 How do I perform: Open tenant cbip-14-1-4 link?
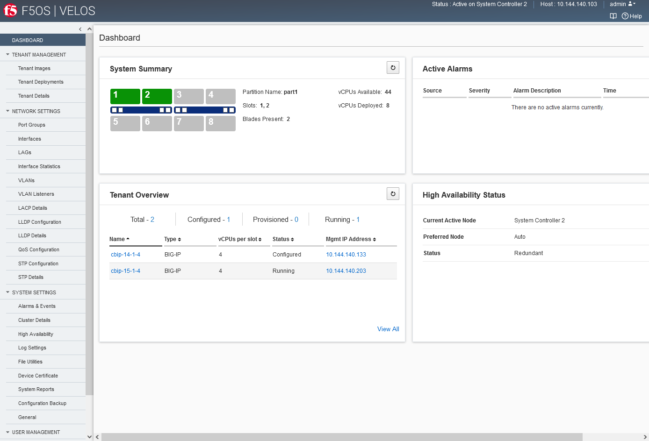pyautogui.click(x=125, y=255)
